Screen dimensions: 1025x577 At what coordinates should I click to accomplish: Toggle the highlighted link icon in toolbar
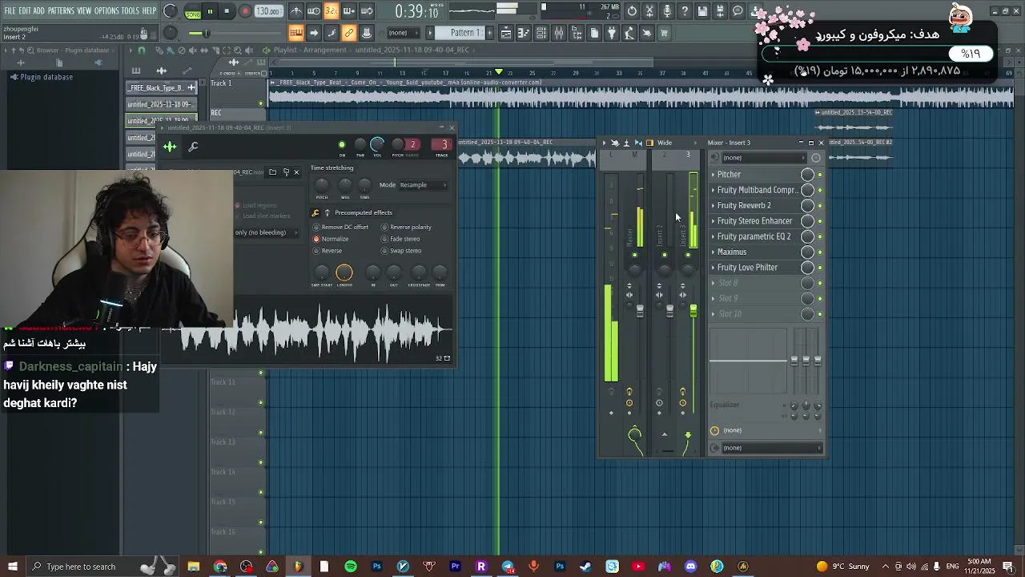pos(349,33)
